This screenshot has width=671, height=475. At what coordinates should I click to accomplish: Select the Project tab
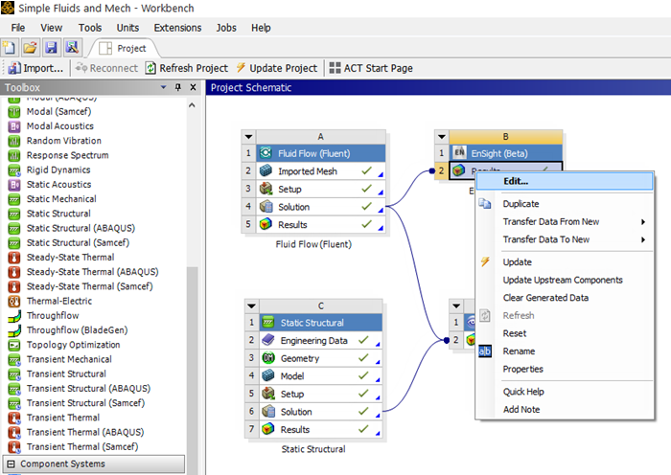click(124, 48)
